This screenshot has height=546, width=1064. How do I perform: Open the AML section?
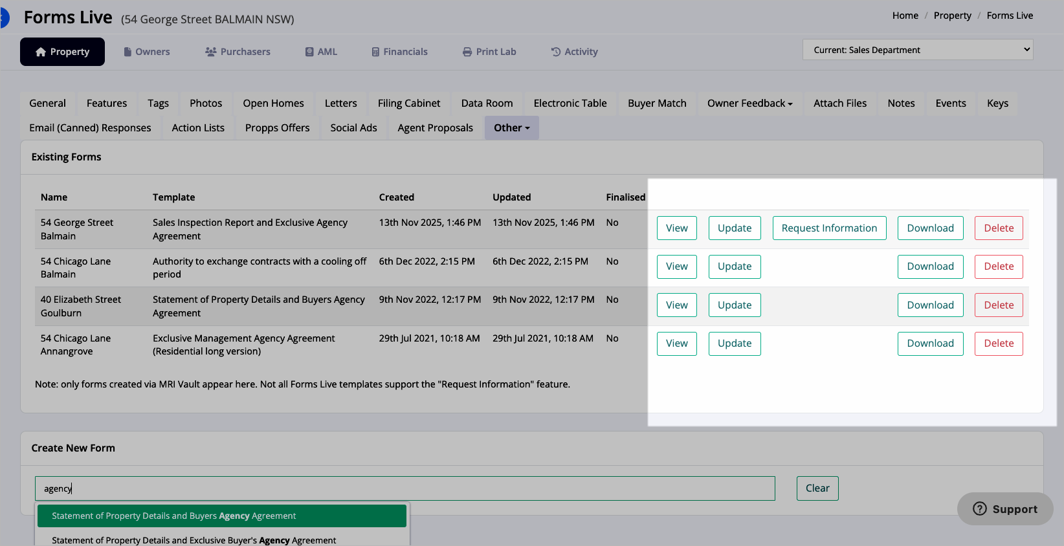click(321, 52)
